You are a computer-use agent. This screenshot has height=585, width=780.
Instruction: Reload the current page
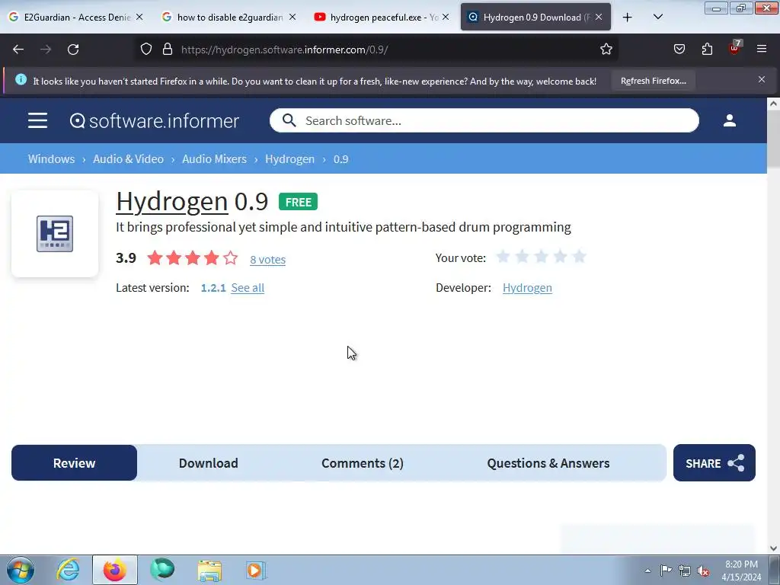[x=73, y=50]
